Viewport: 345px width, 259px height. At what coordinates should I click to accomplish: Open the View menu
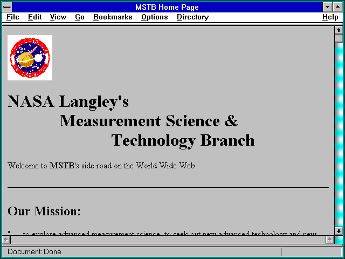58,17
